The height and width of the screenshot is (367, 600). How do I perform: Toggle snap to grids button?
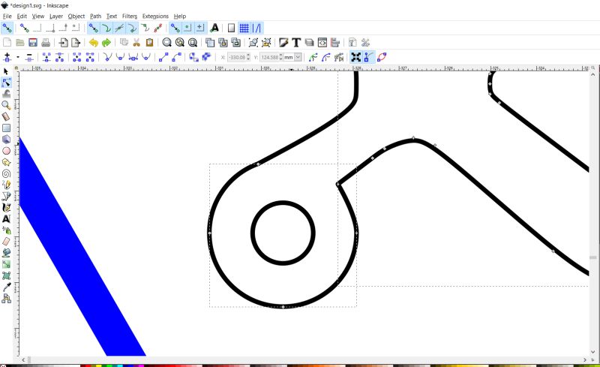tap(244, 28)
